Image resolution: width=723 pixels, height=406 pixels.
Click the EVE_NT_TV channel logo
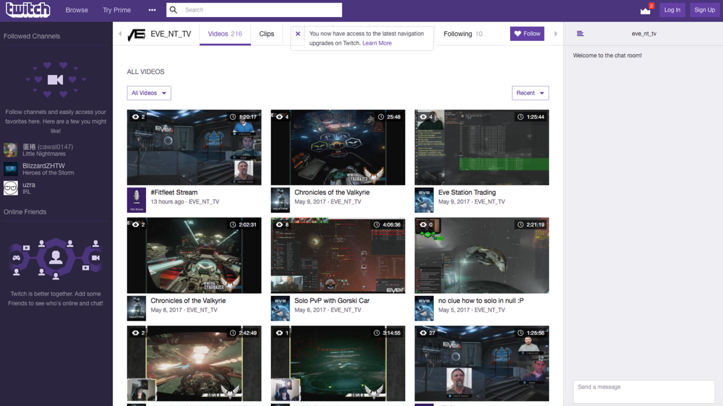[136, 34]
